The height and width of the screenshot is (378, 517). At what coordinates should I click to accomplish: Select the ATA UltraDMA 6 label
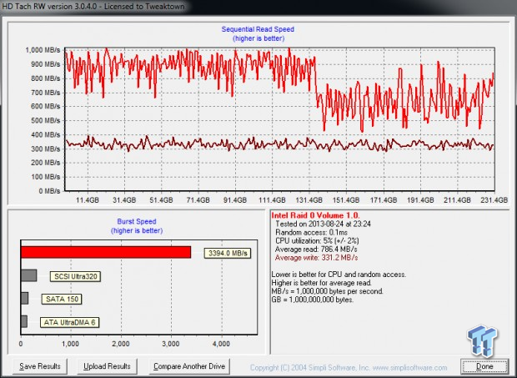[x=69, y=322]
